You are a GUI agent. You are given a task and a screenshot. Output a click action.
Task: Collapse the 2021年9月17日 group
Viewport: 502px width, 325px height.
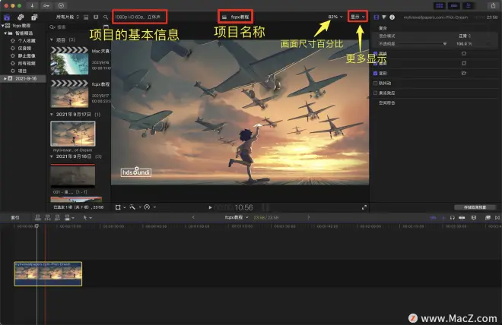coord(52,115)
